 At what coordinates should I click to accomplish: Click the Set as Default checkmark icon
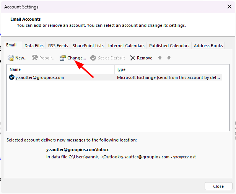point(93,58)
